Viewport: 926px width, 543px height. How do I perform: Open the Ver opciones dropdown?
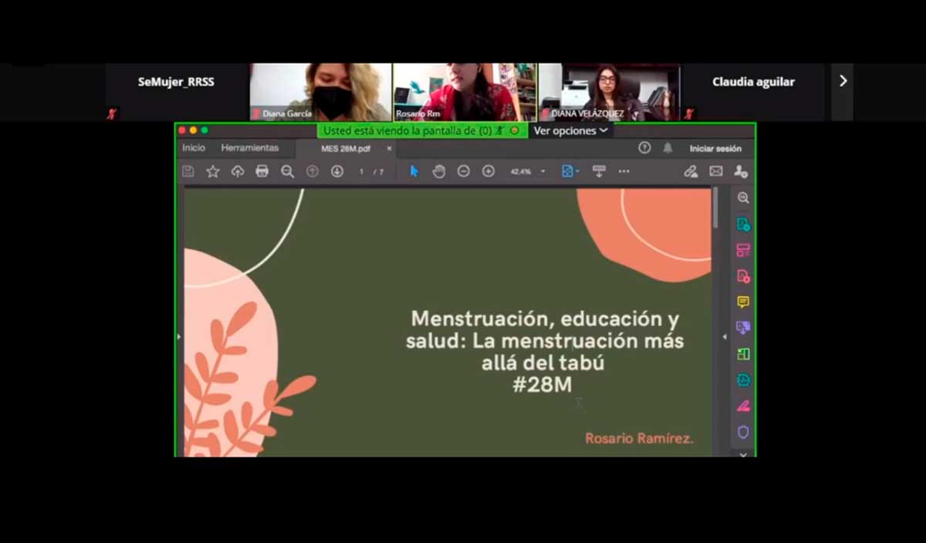[x=571, y=131]
